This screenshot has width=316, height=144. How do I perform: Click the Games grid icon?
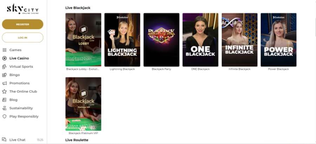tap(5, 50)
